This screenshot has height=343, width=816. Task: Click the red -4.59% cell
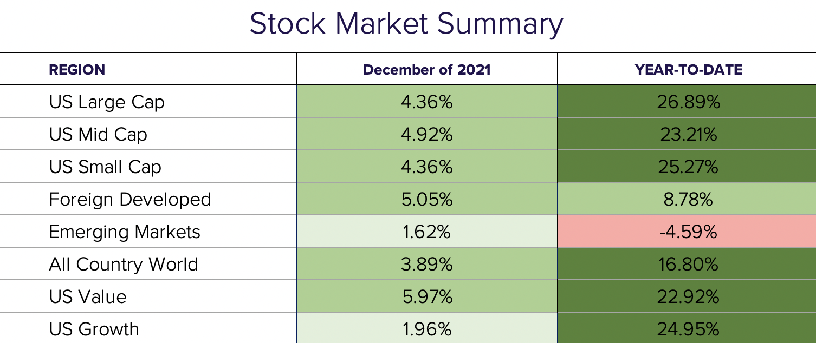(x=688, y=232)
